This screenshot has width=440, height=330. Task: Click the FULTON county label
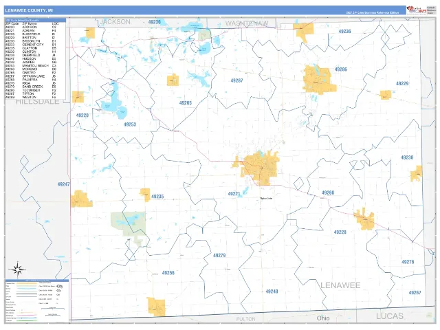click(246, 319)
